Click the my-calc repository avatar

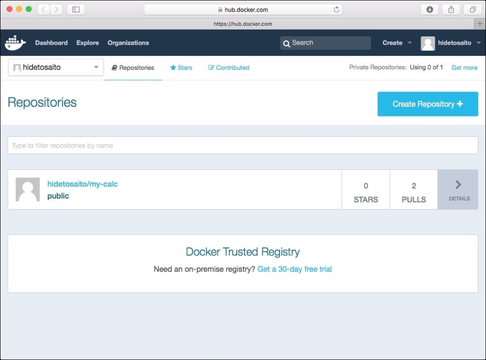(28, 189)
